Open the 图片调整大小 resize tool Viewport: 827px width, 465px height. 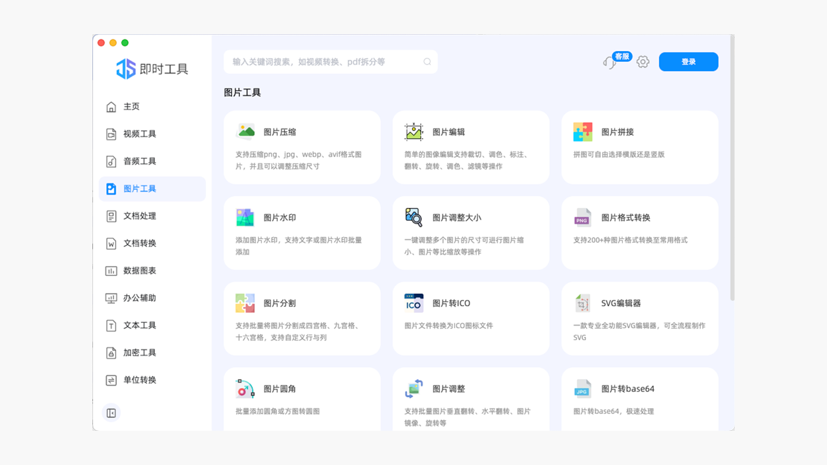pyautogui.click(x=471, y=233)
